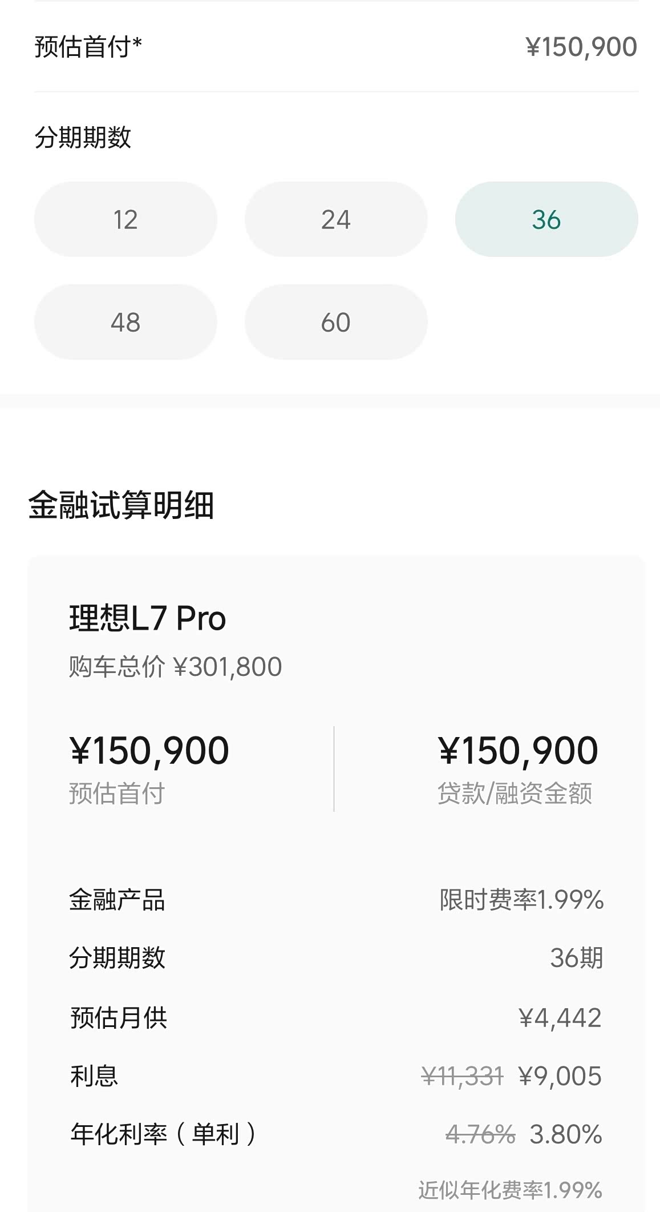Tap the selected 36-period option
The width and height of the screenshot is (660, 1212).
tap(546, 219)
